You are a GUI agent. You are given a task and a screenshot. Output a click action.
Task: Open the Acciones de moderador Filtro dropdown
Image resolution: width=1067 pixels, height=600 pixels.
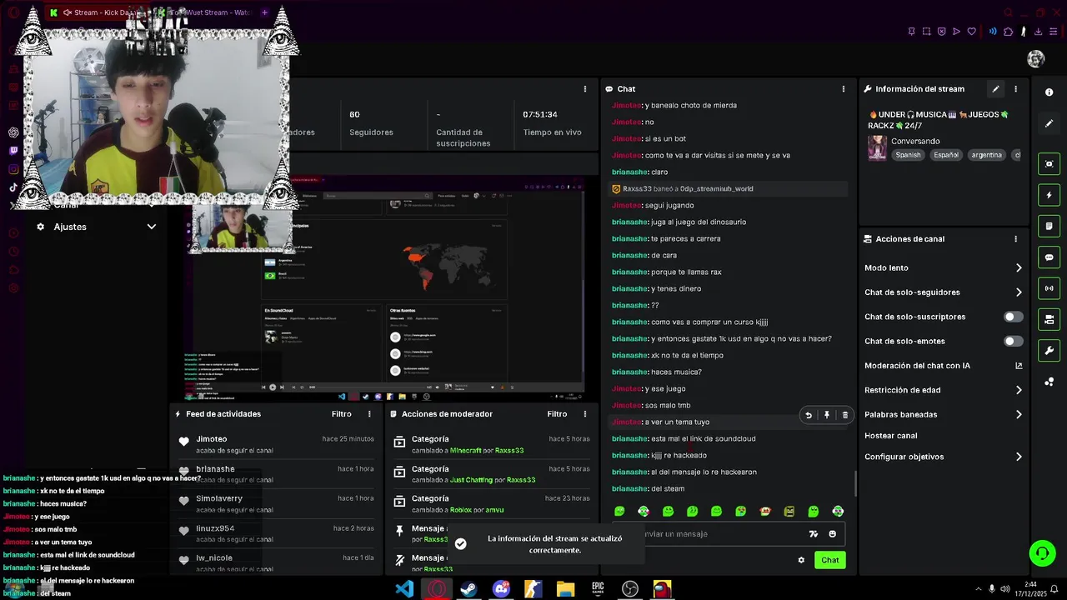(557, 414)
